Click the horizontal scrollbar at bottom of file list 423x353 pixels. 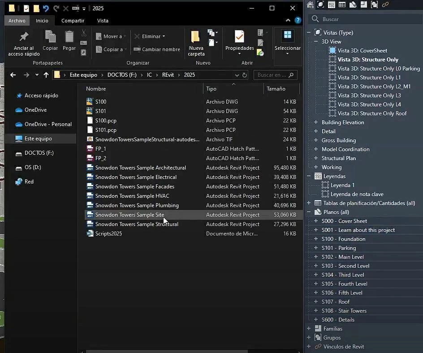click(167, 351)
